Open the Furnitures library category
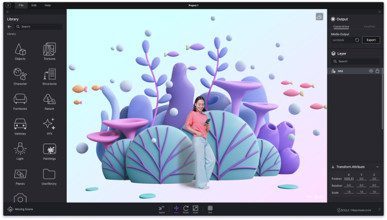 coord(20,102)
